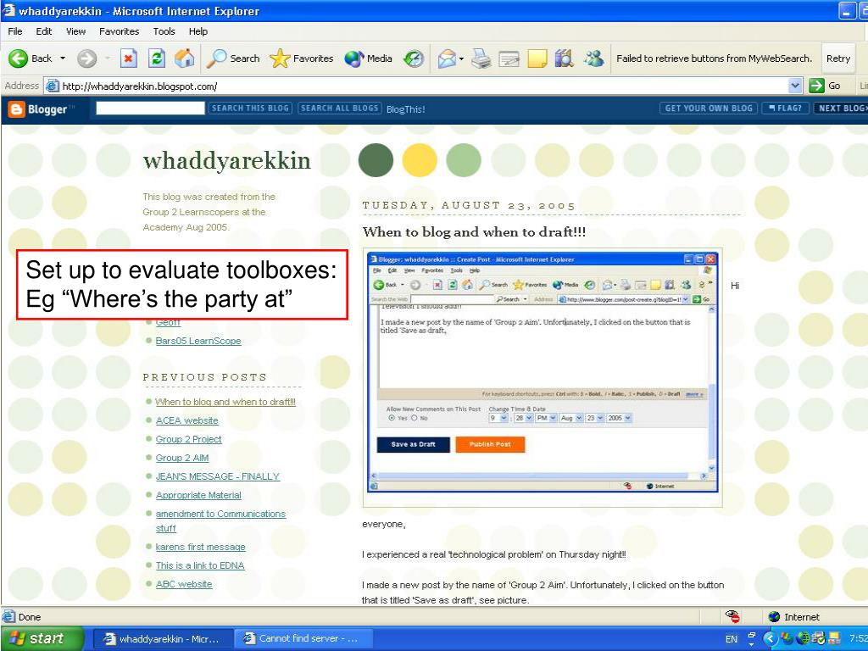
Task: Click the yellow Discuss note icon
Action: pyautogui.click(x=537, y=58)
